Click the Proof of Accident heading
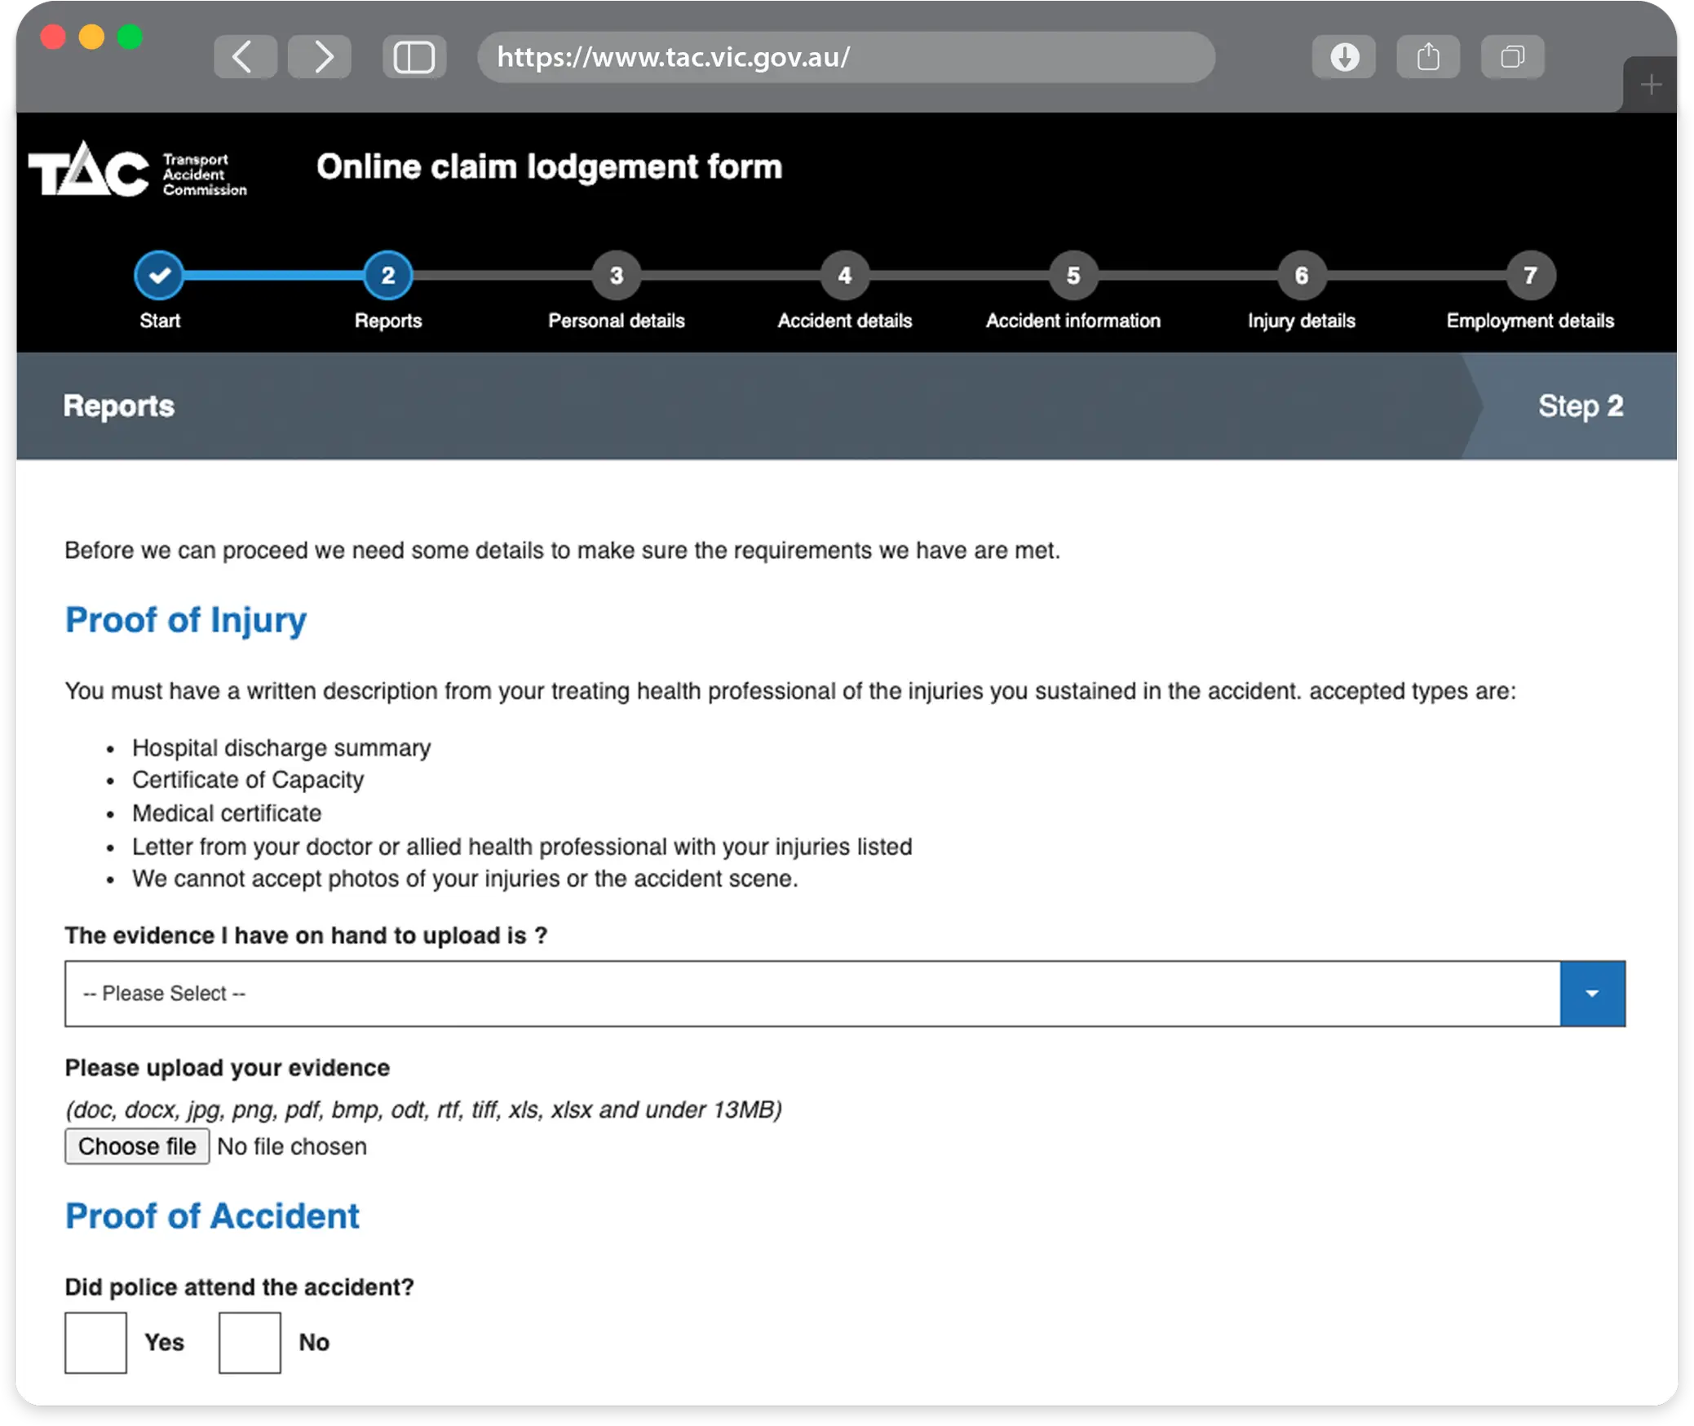 point(211,1216)
